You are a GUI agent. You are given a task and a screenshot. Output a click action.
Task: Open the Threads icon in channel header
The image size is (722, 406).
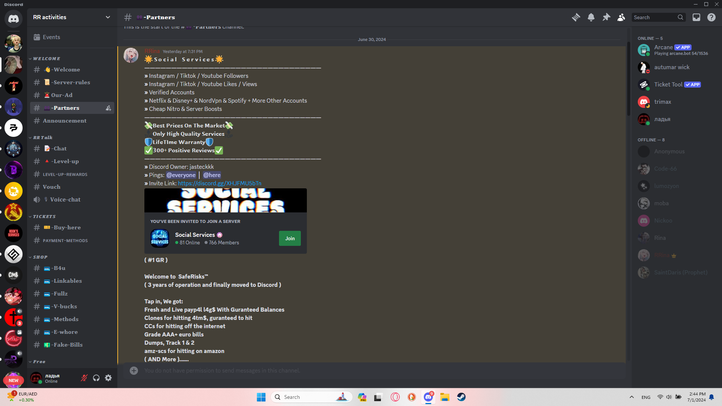tap(576, 17)
